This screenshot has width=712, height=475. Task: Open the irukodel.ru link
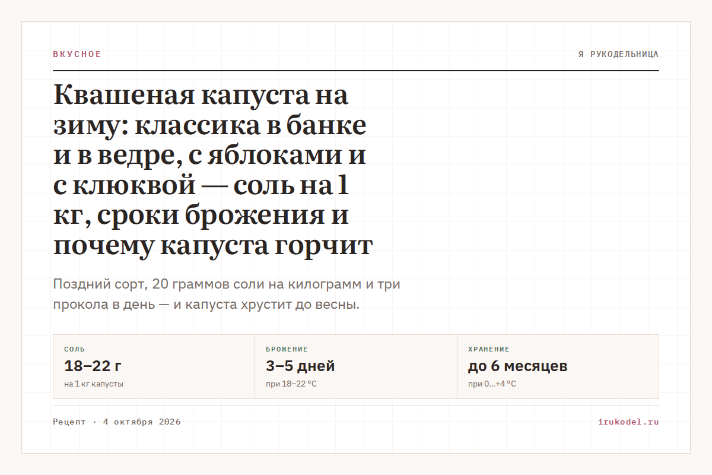pyautogui.click(x=629, y=422)
